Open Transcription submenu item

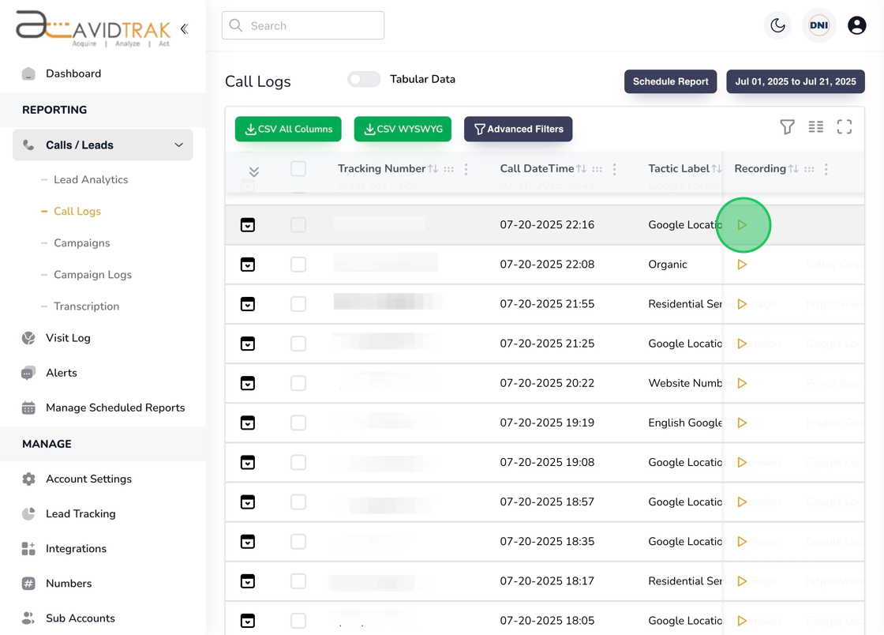(86, 306)
